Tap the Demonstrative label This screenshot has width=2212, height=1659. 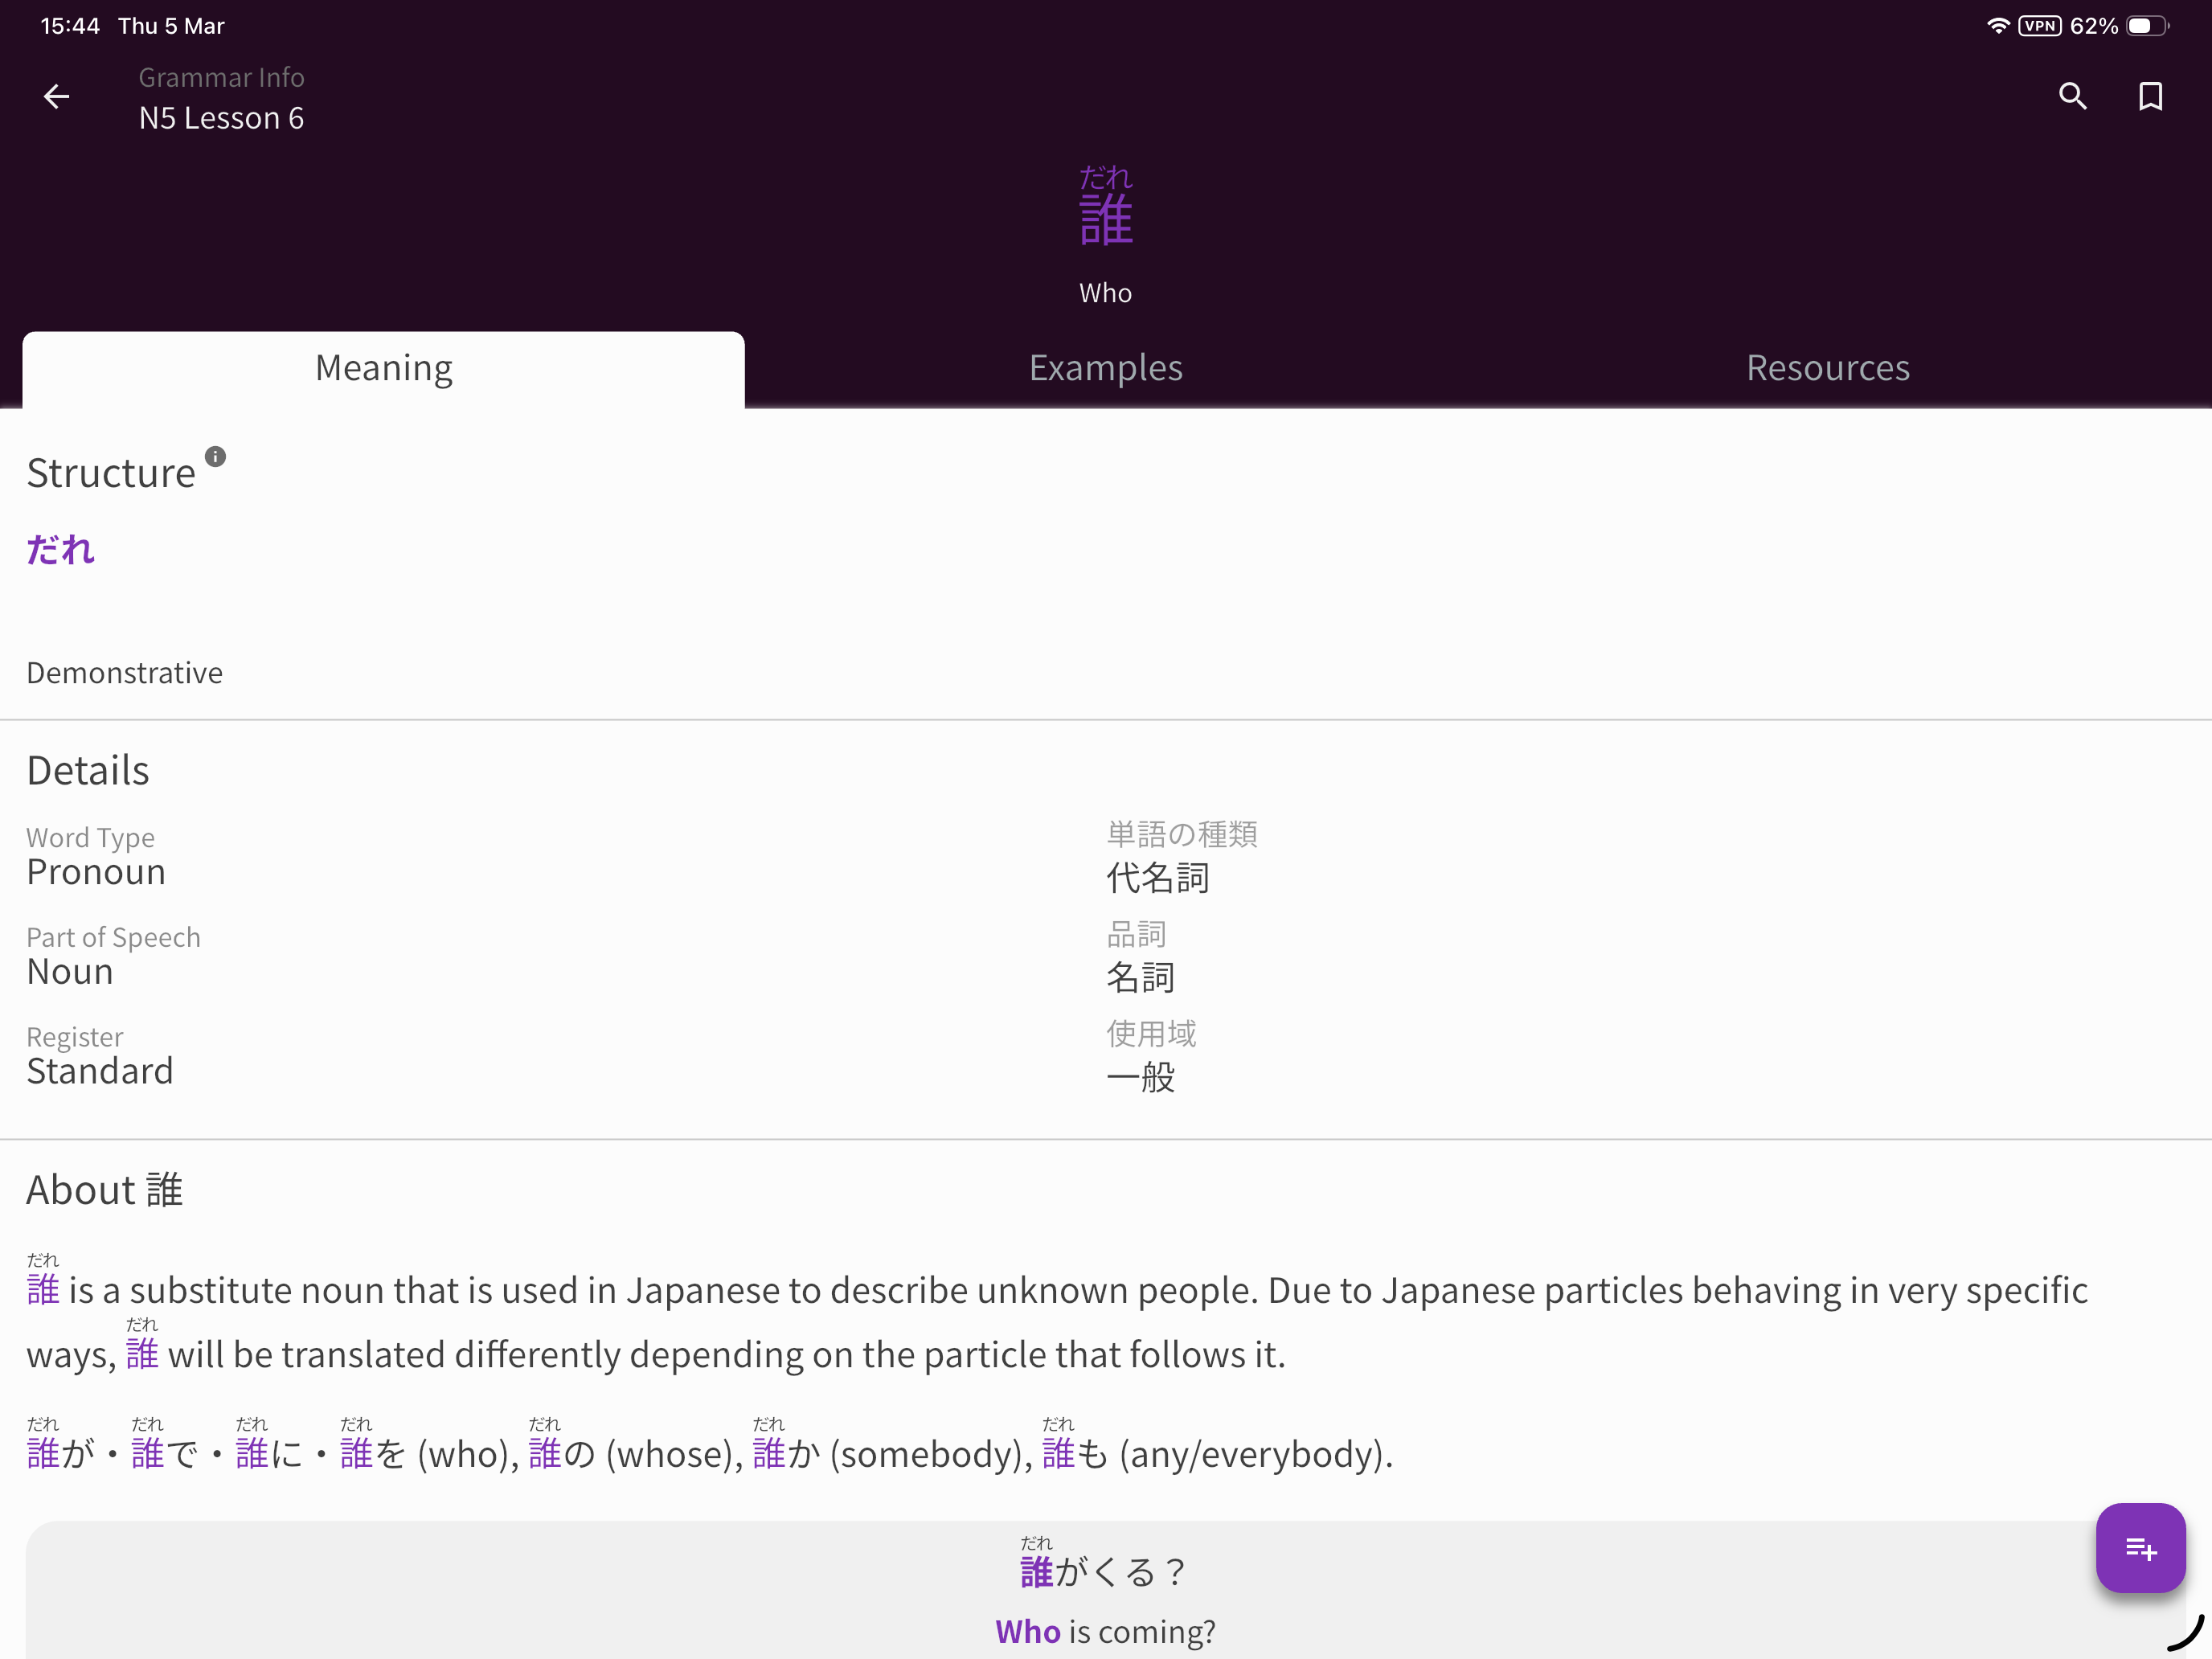(x=124, y=673)
